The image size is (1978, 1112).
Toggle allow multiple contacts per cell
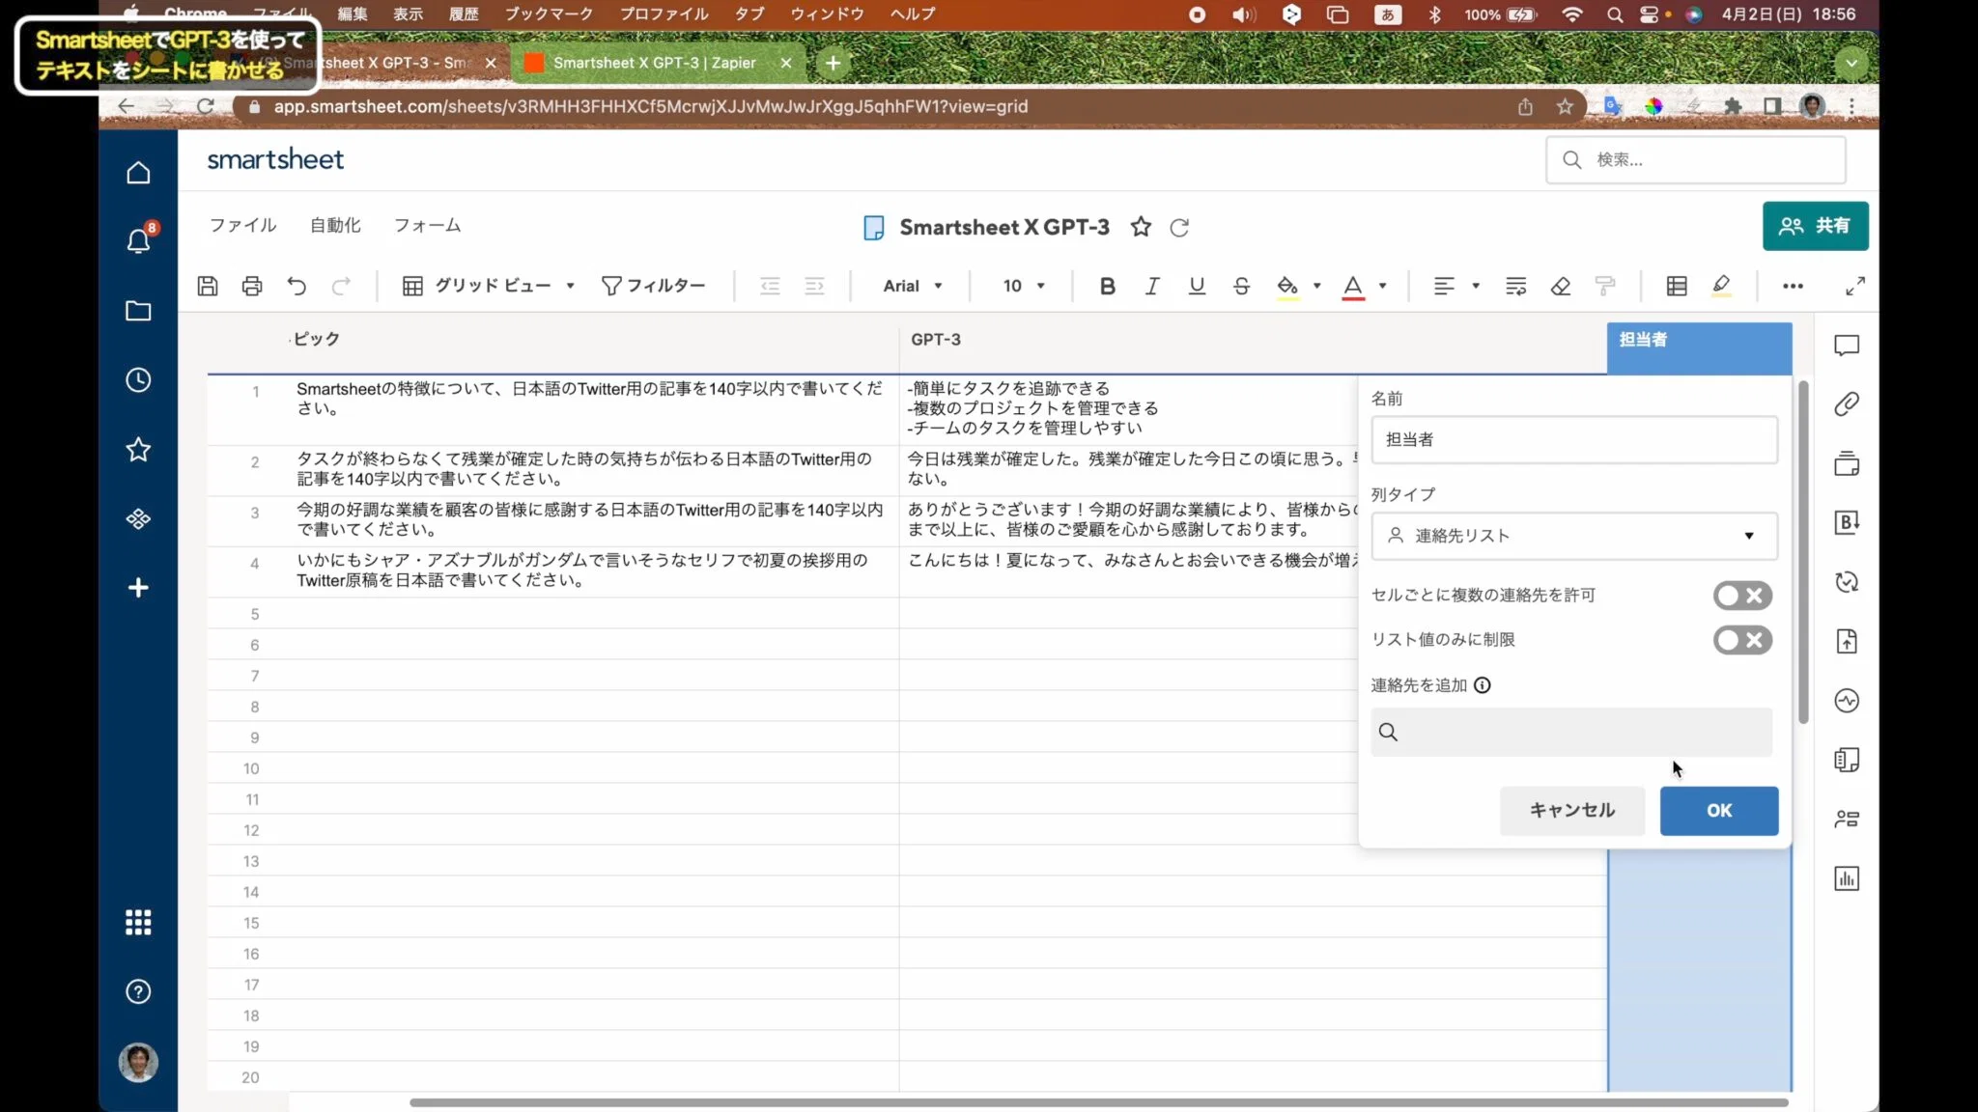(x=1742, y=596)
